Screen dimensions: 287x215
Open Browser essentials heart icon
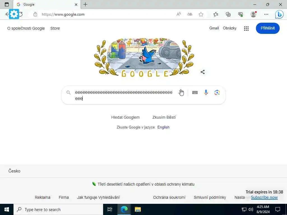point(240,14)
